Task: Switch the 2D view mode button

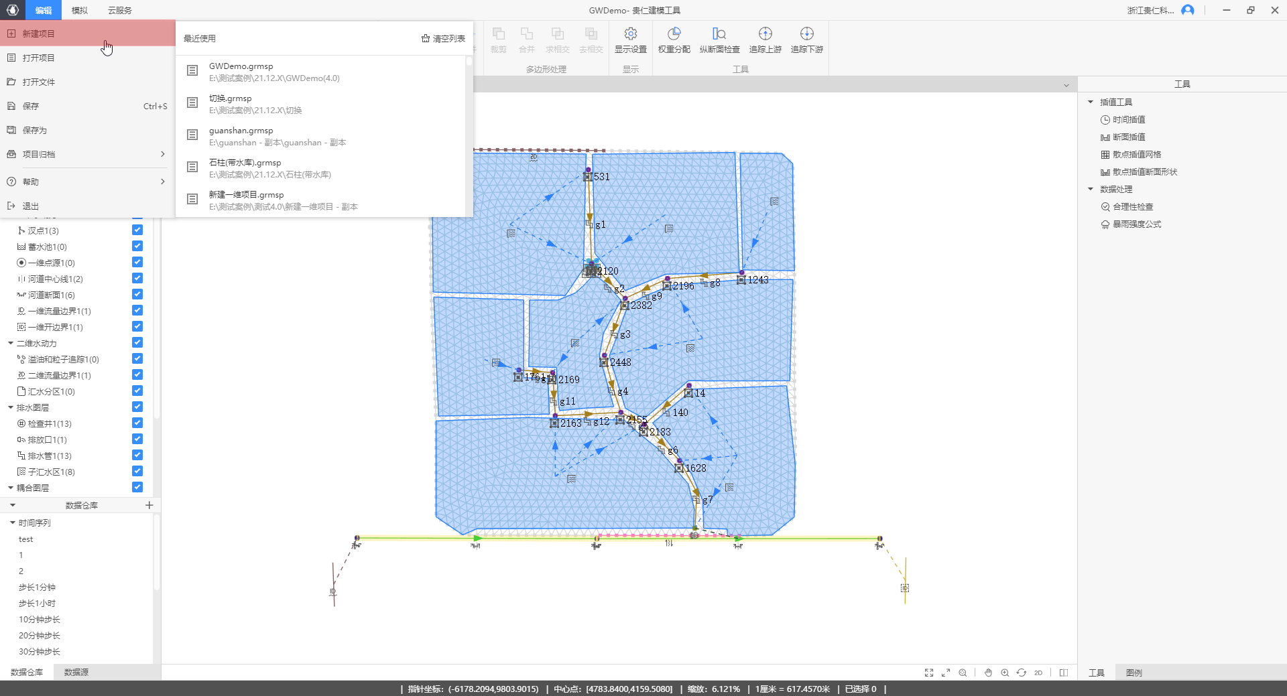Action: point(1038,673)
